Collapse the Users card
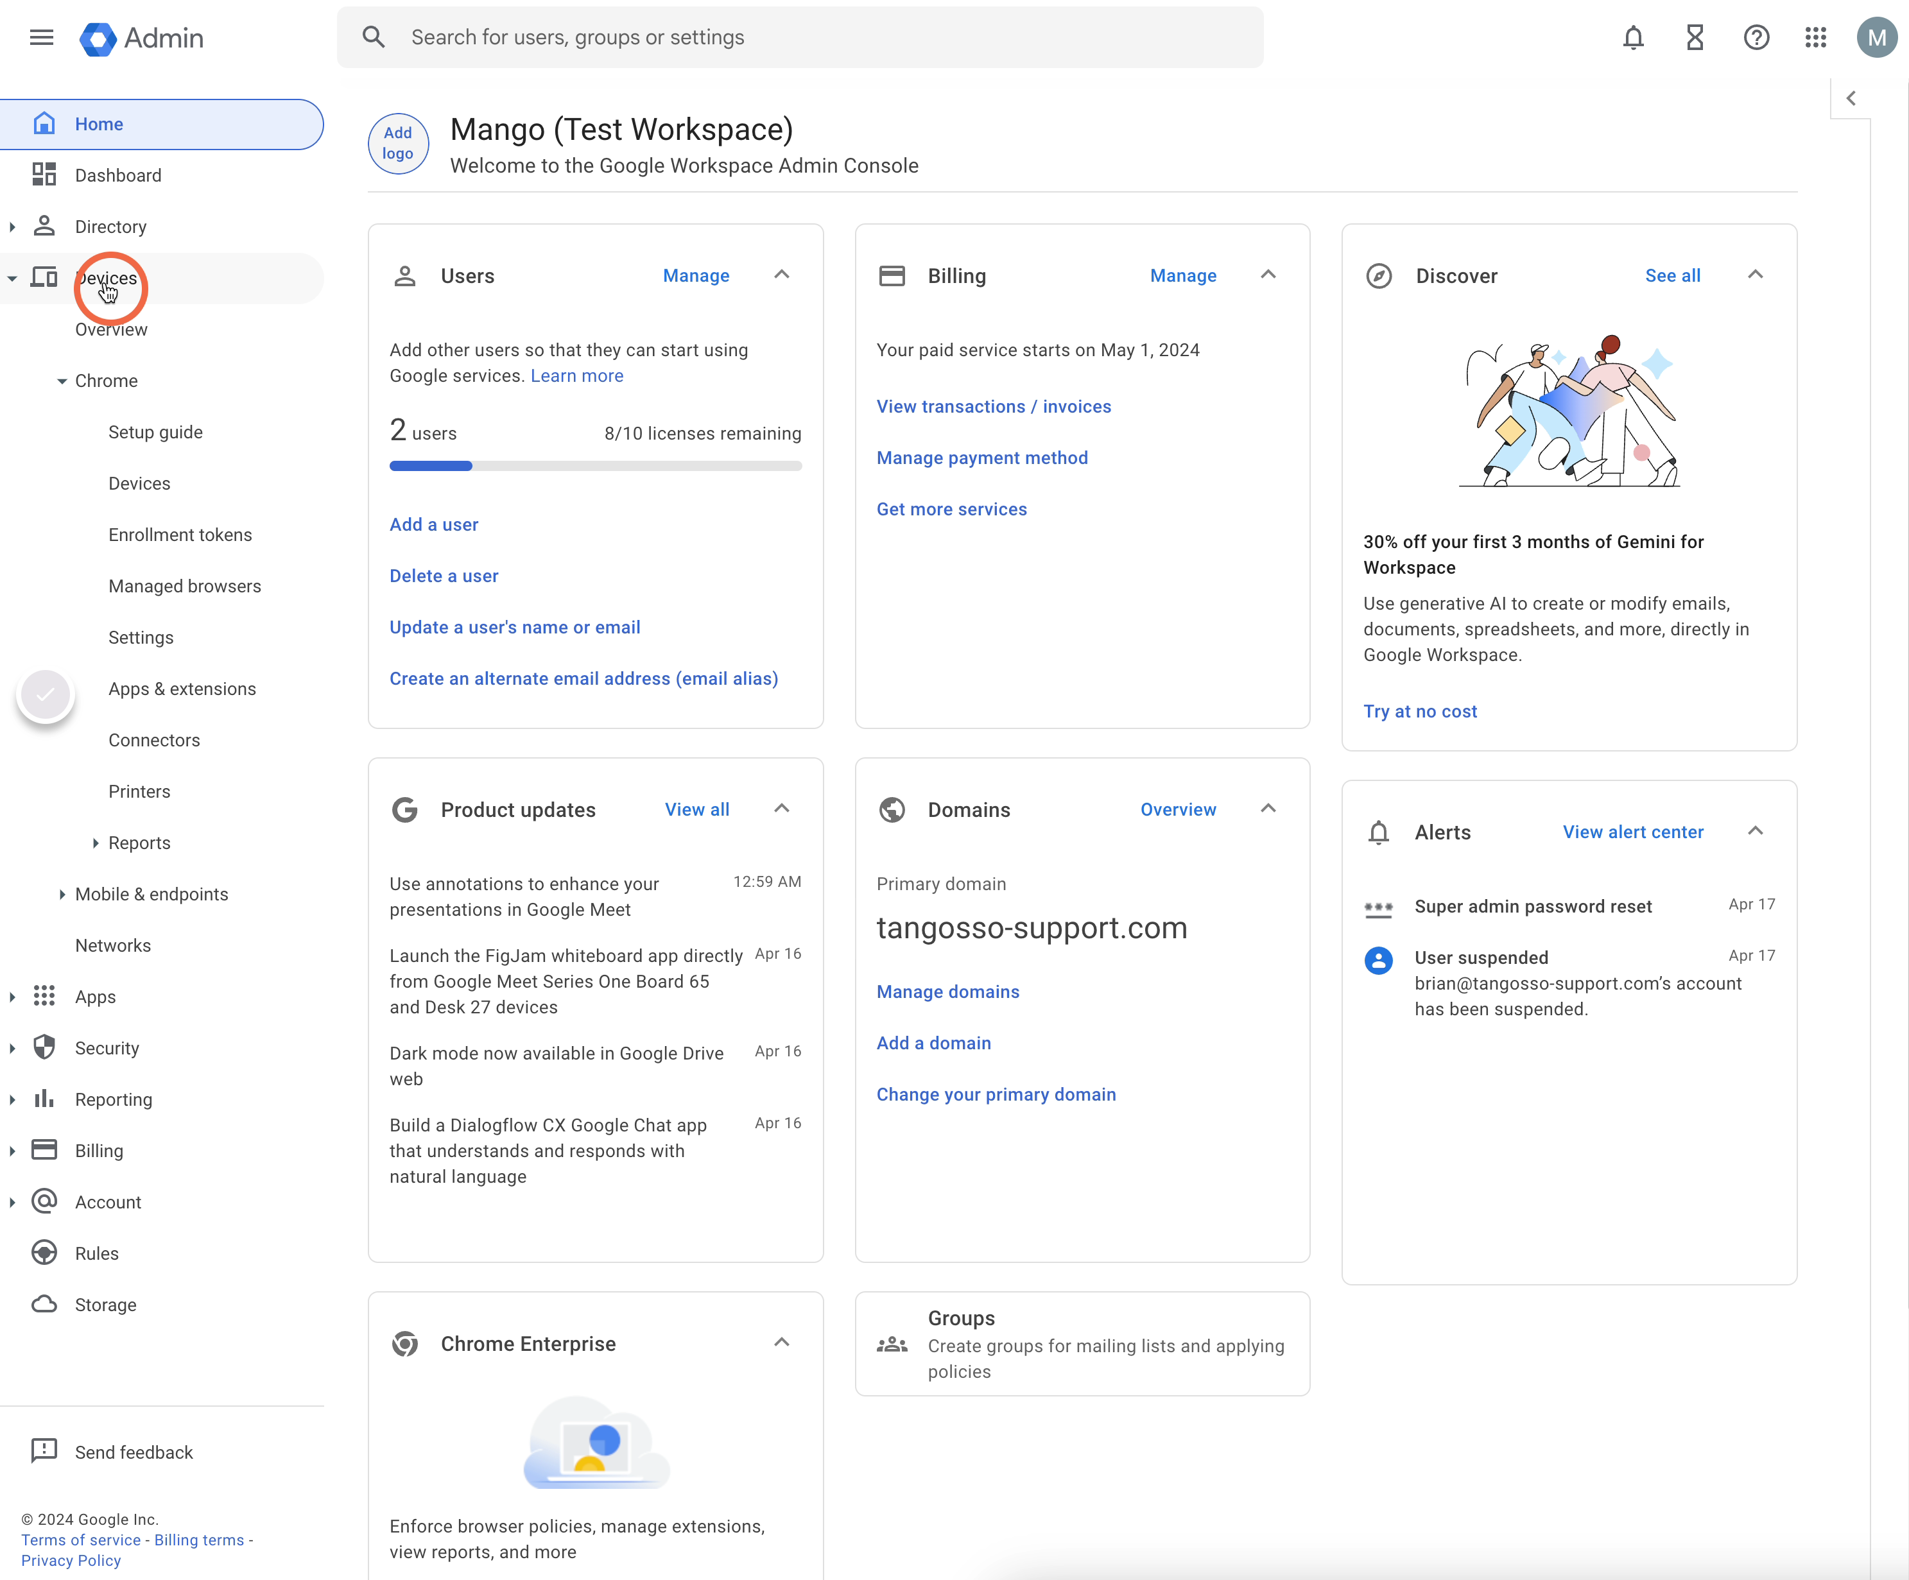The height and width of the screenshot is (1580, 1909). [782, 275]
